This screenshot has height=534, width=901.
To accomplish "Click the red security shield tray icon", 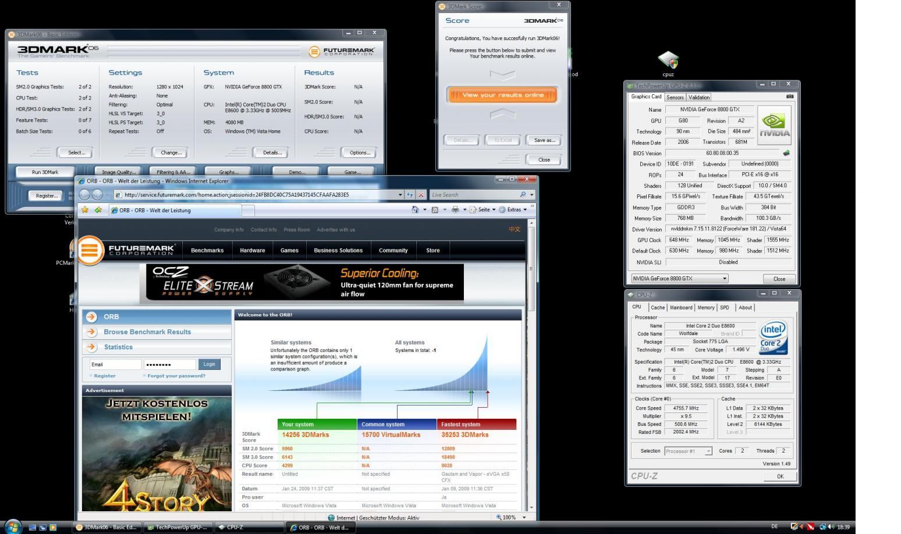I will pos(810,526).
